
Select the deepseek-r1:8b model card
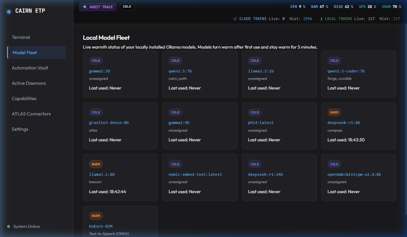358,126
